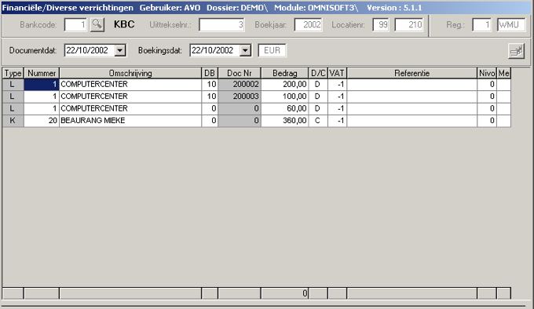
Task: Click the Uittrekselnr input field
Action: click(221, 25)
